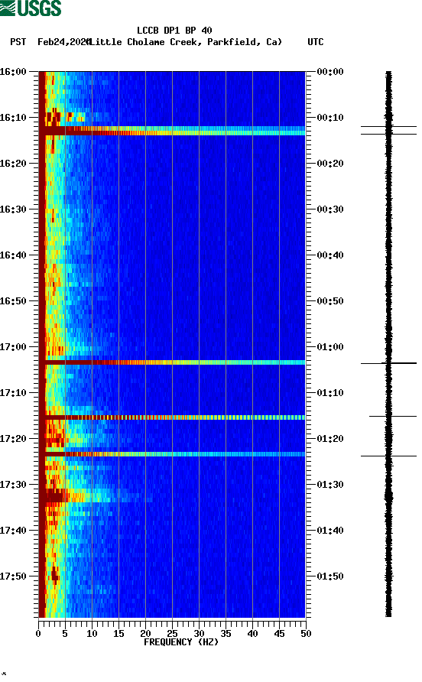The height and width of the screenshot is (682, 422).
Task: Click the upper seismogram spike line near 00:12 UTC
Action: [x=388, y=127]
